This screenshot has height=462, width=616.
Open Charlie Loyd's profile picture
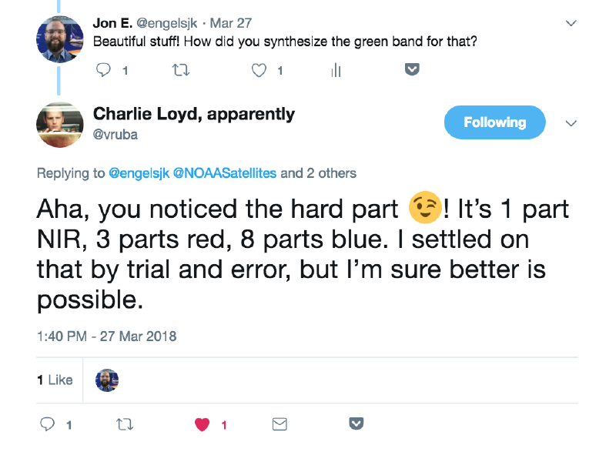[x=59, y=125]
